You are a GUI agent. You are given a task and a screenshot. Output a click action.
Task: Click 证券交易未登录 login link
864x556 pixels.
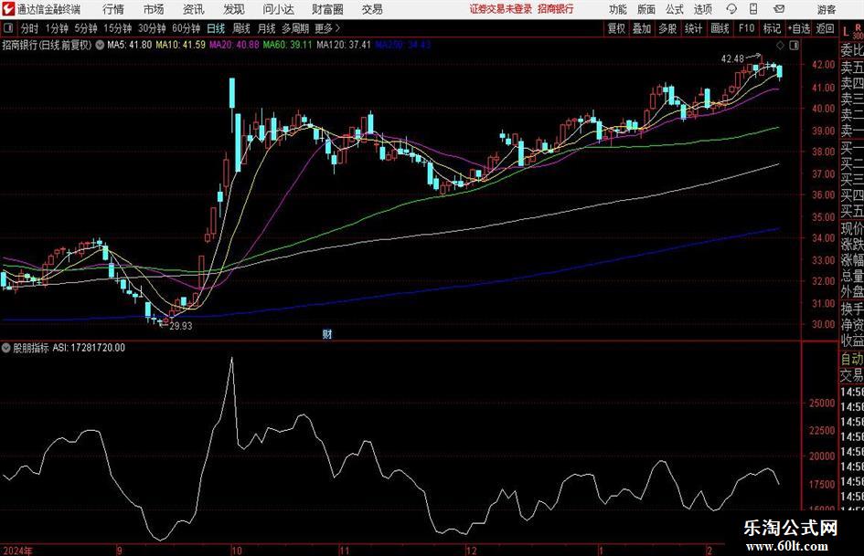tap(501, 9)
